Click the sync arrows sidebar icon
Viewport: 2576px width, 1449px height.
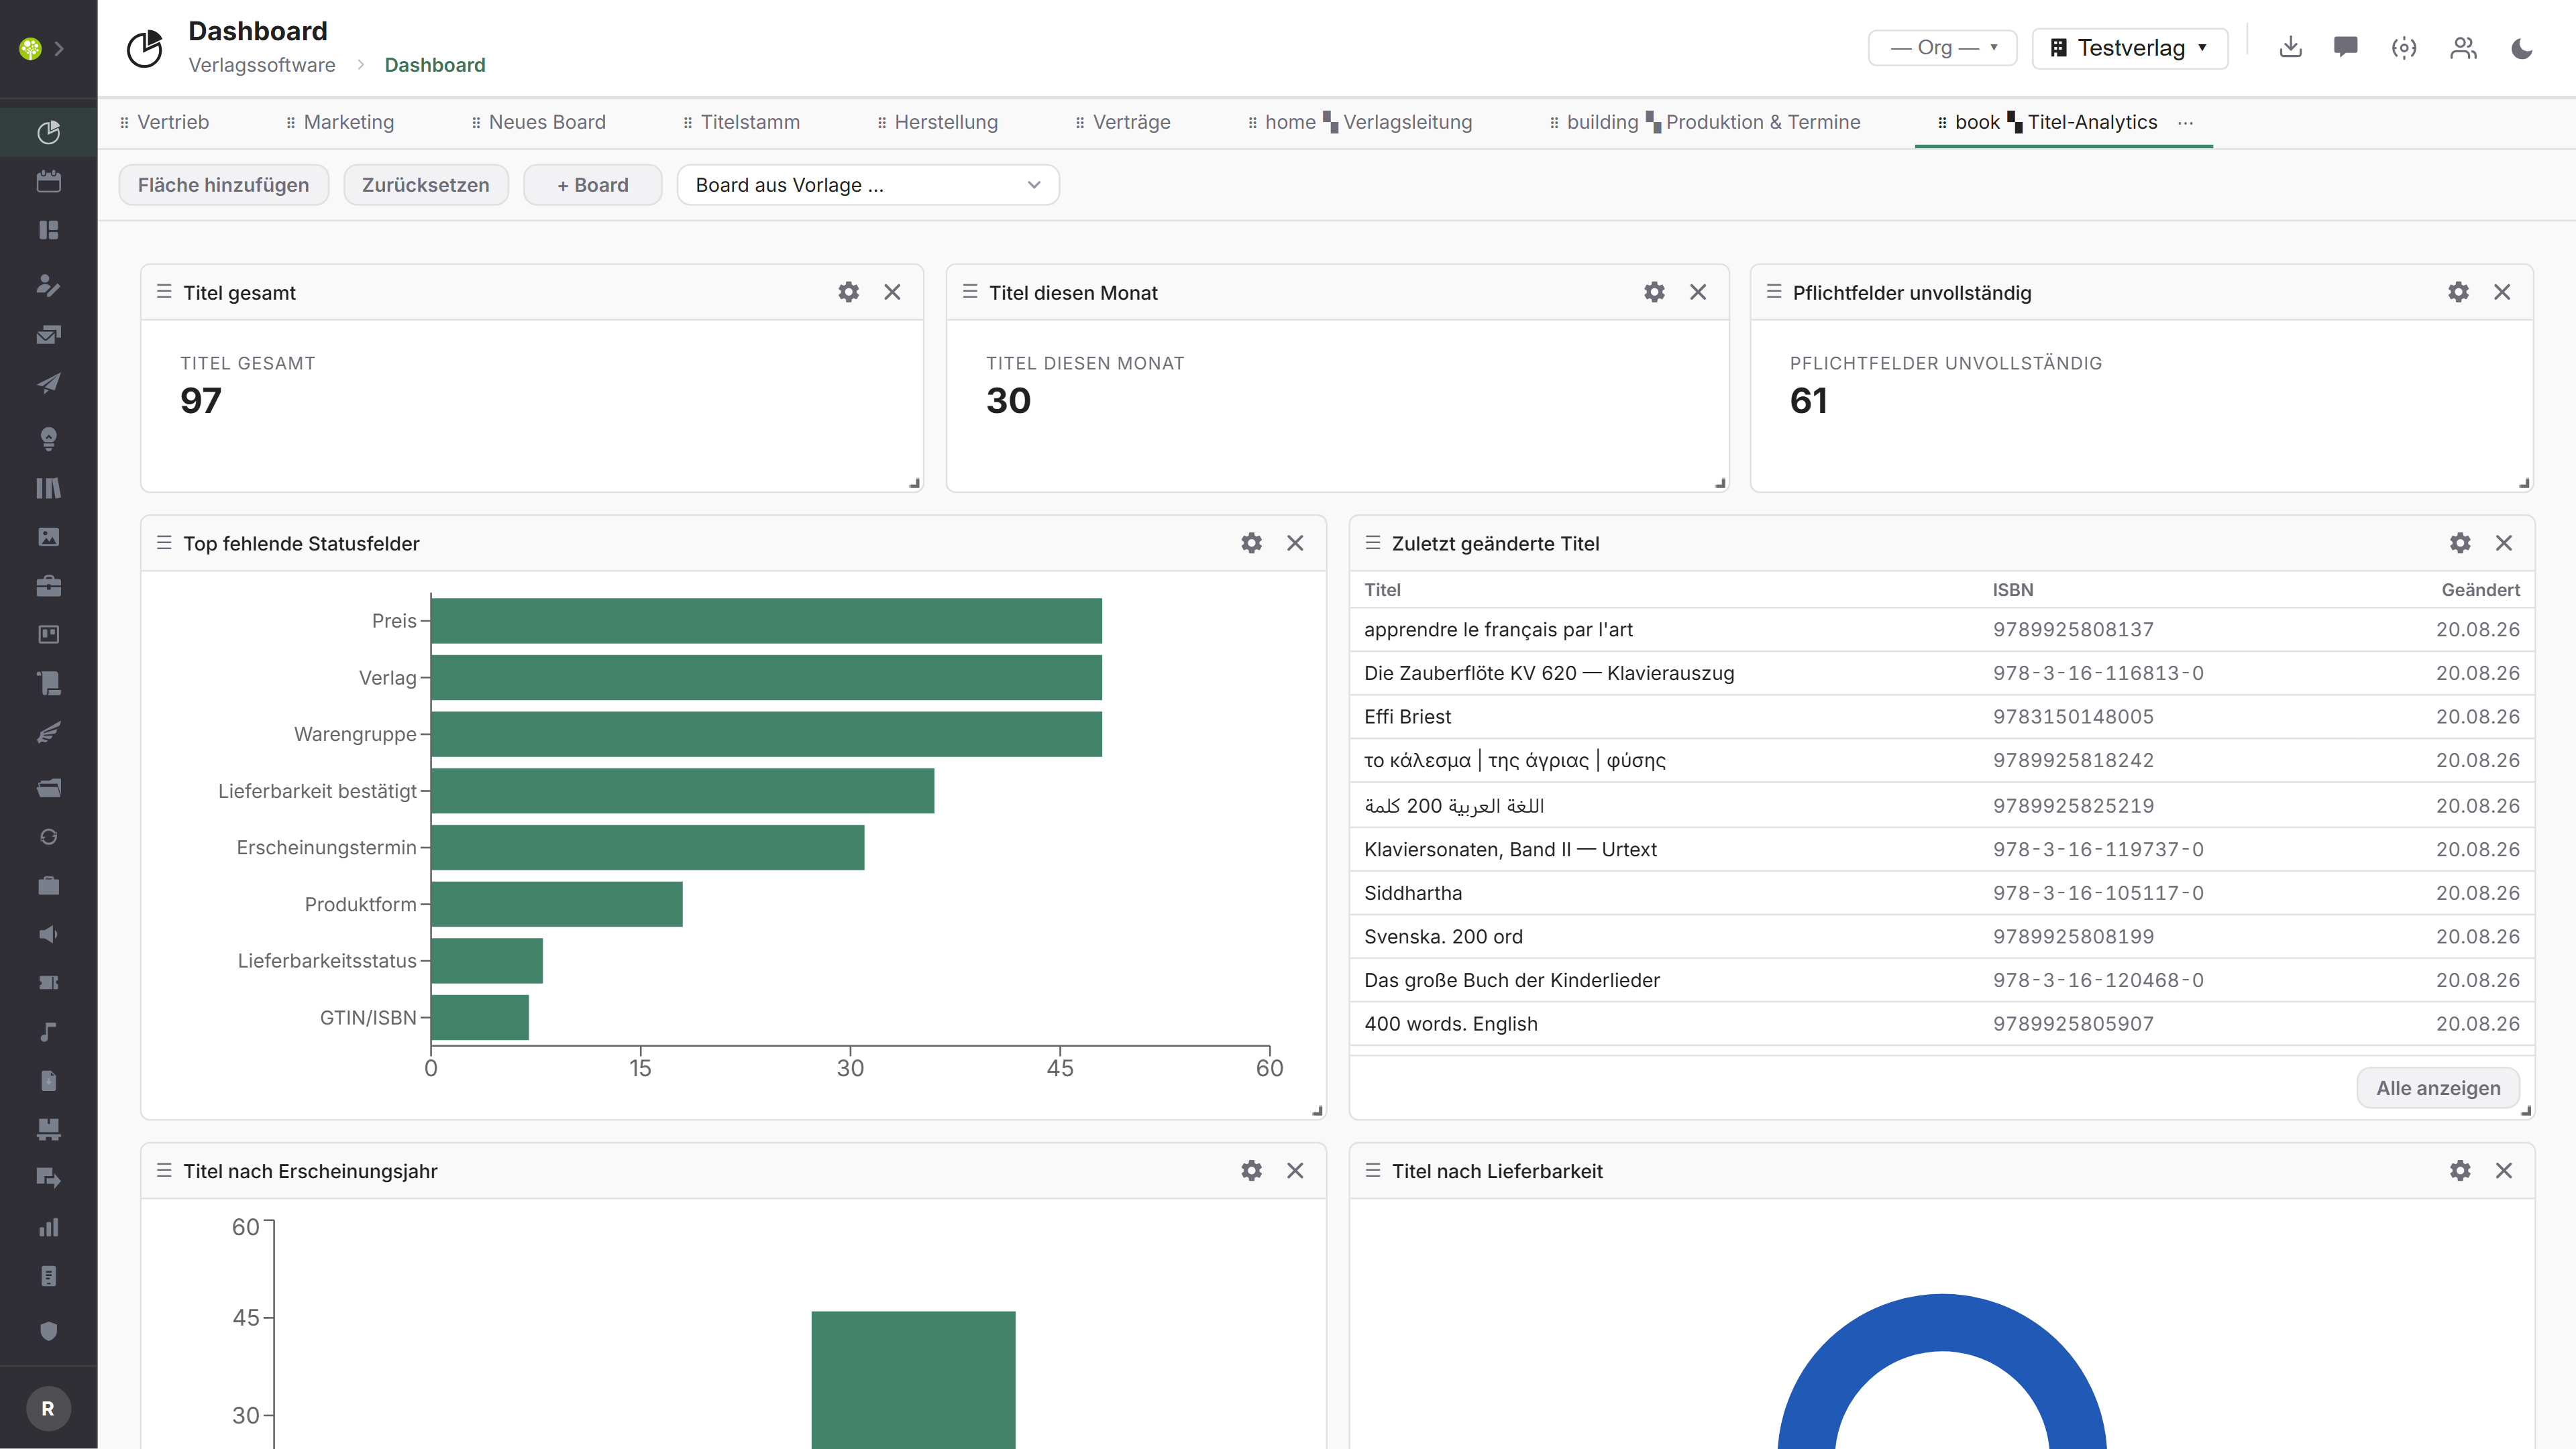click(48, 836)
